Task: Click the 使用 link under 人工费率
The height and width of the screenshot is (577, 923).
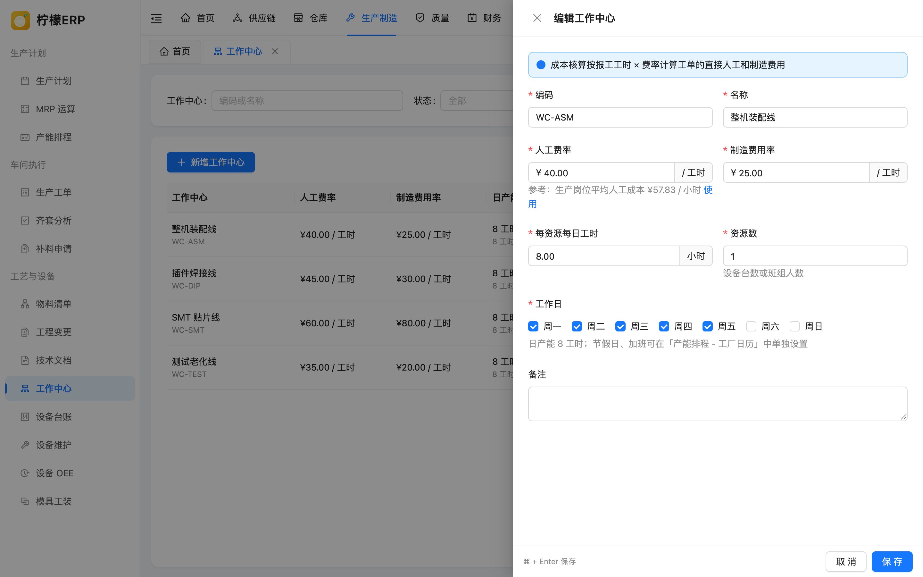Action: pyautogui.click(x=708, y=190)
